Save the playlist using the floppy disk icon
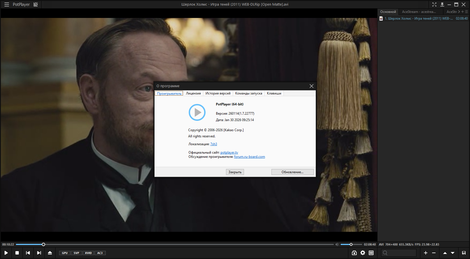 (464, 253)
